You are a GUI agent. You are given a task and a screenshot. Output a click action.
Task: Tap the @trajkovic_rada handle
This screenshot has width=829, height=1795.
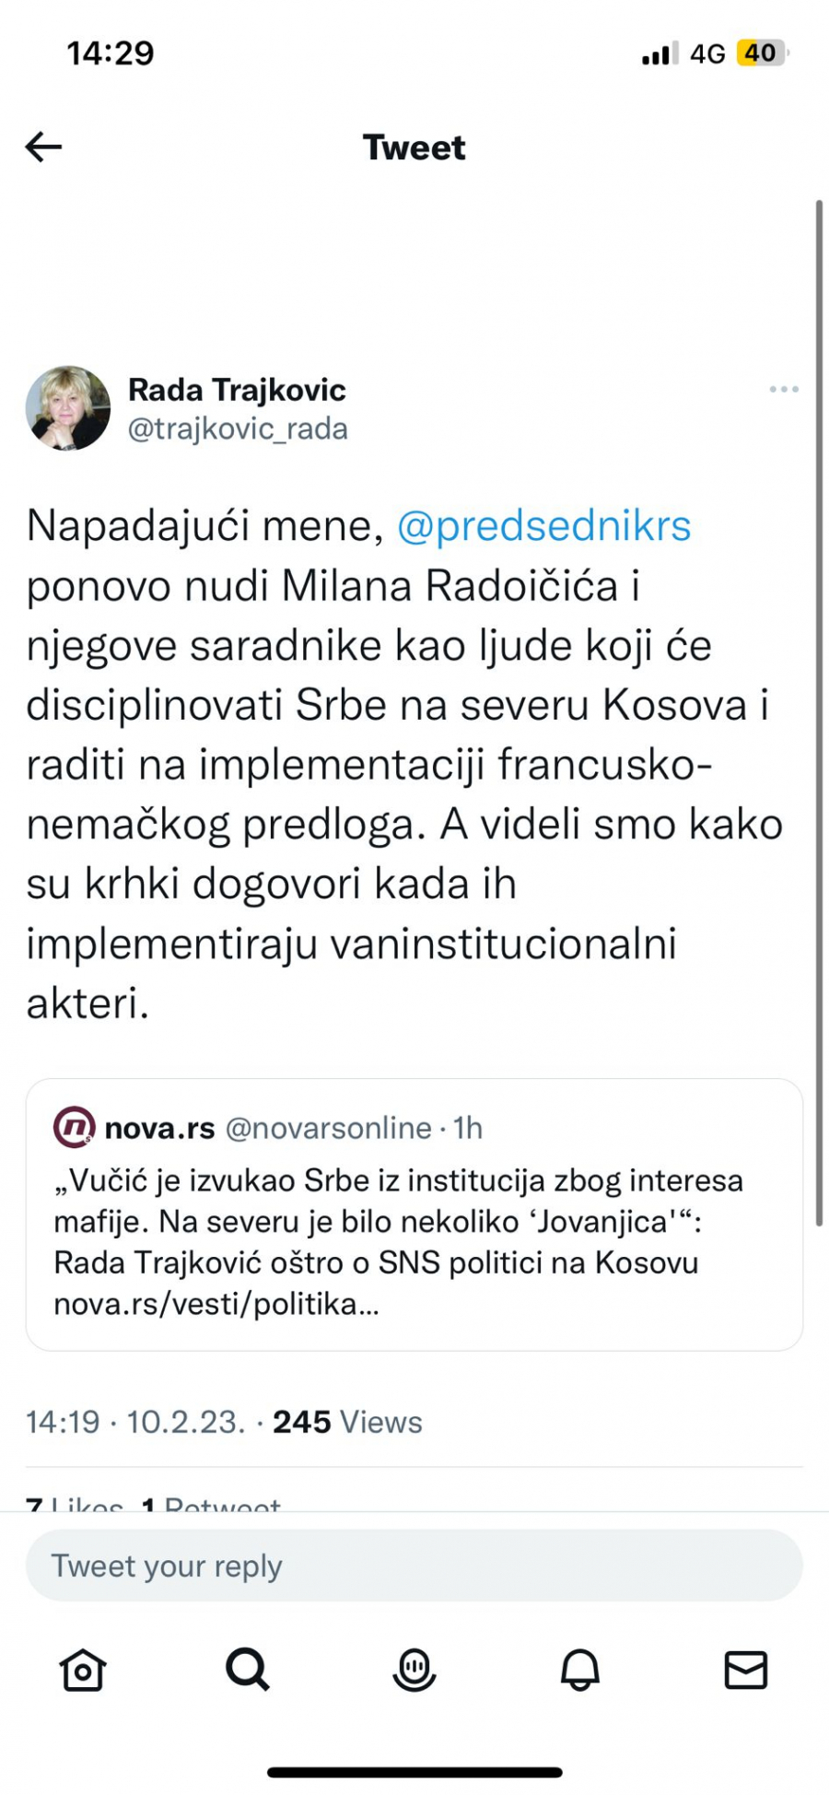(239, 428)
